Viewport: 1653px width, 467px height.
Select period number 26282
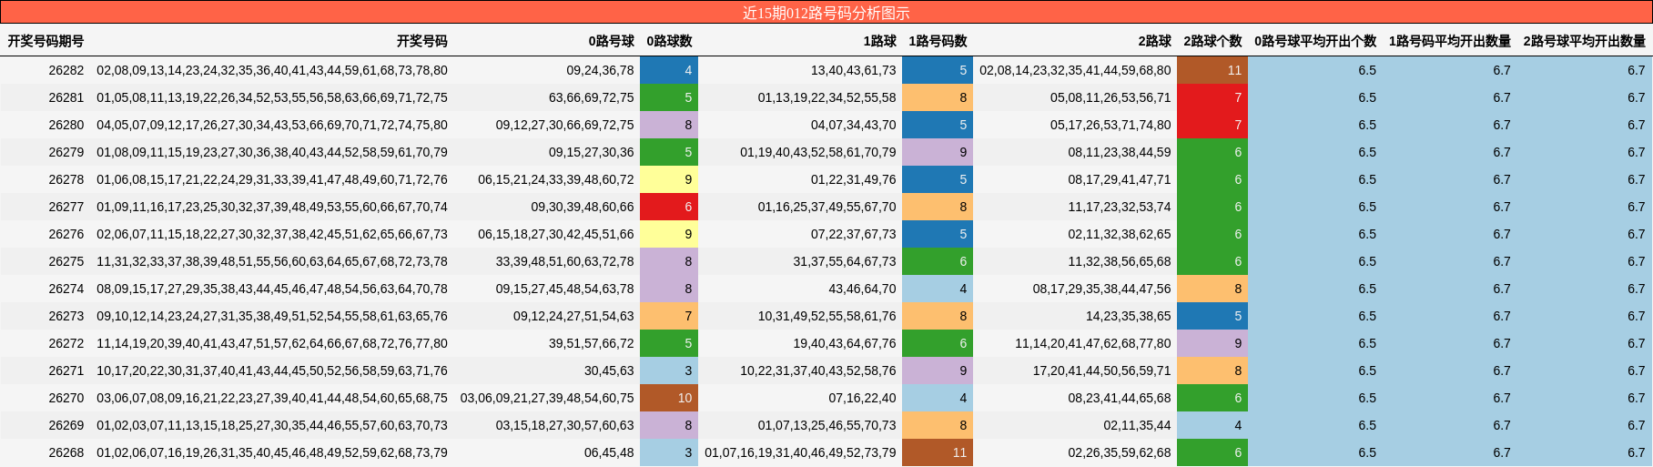(x=66, y=70)
